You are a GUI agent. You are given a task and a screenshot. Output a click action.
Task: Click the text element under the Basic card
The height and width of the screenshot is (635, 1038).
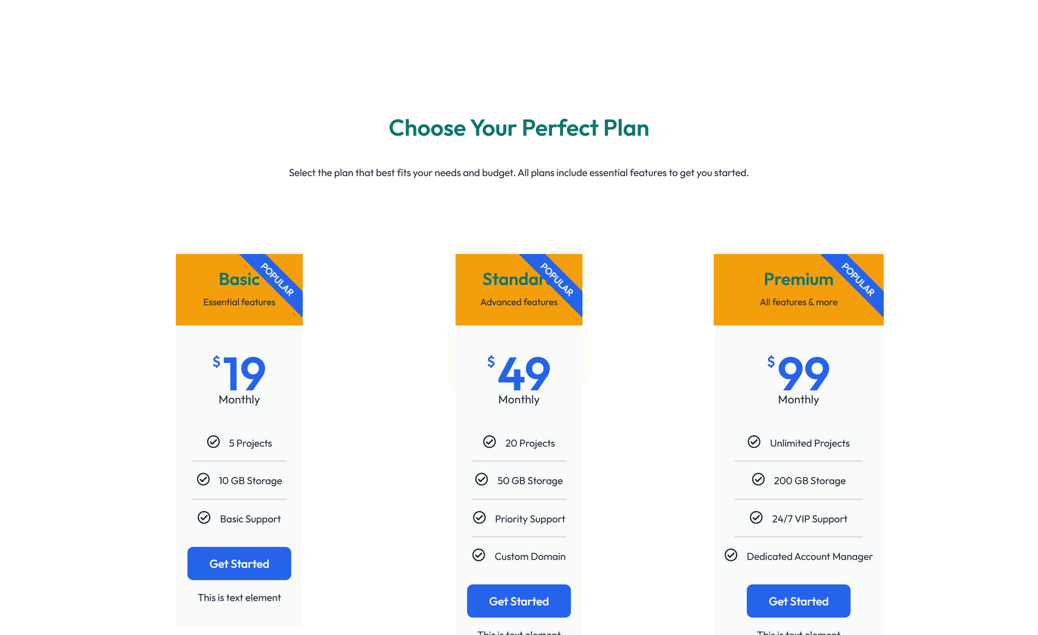(x=239, y=597)
